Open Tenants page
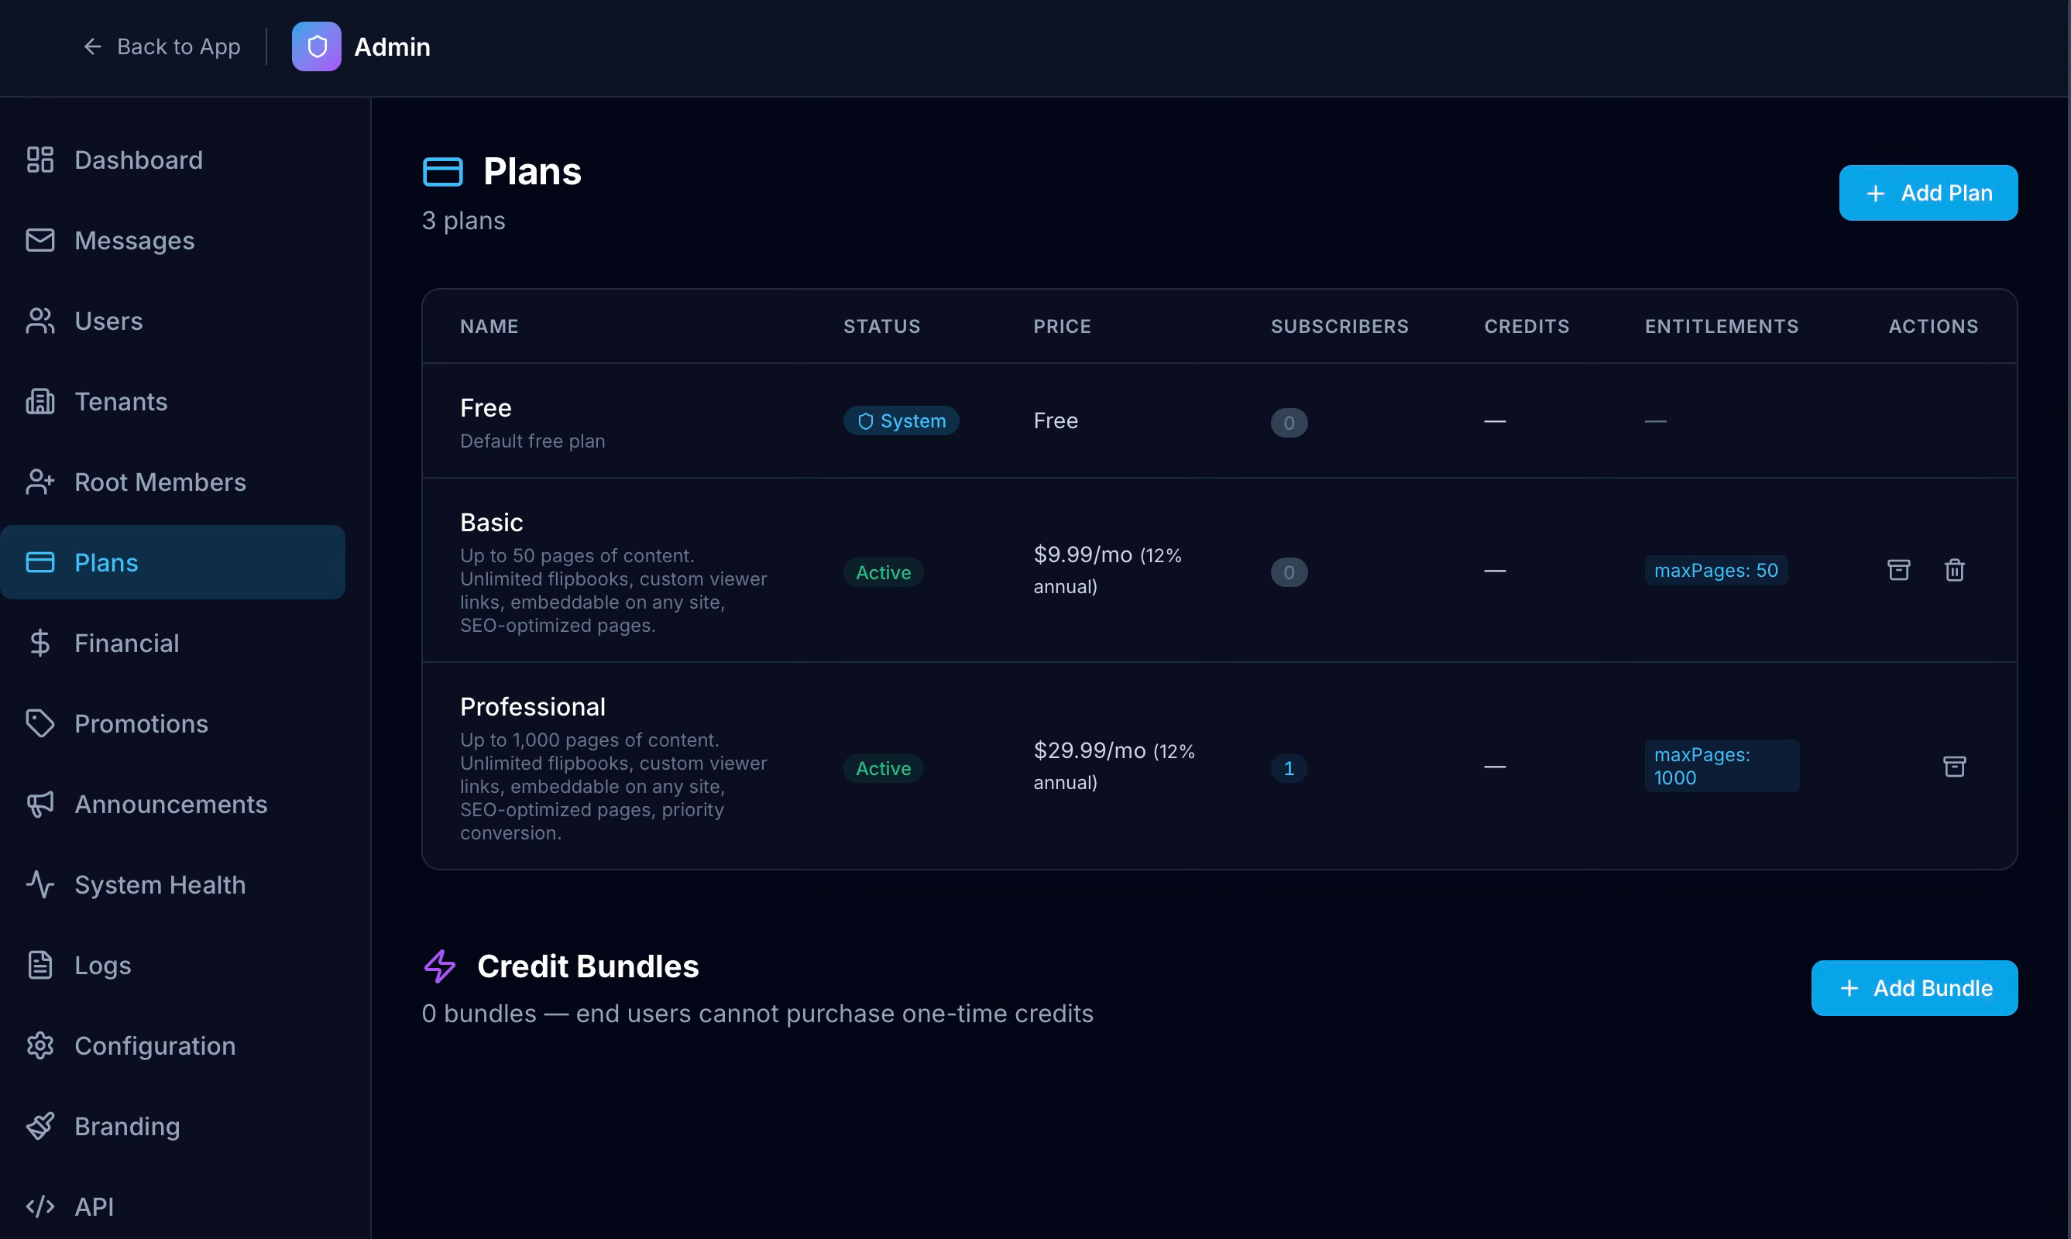The height and width of the screenshot is (1239, 2071). coord(120,402)
